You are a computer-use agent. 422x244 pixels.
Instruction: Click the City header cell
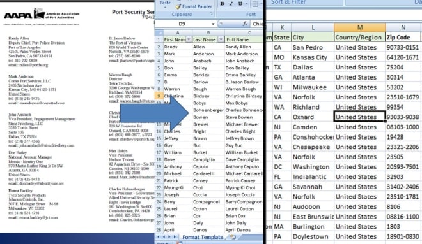(313, 38)
